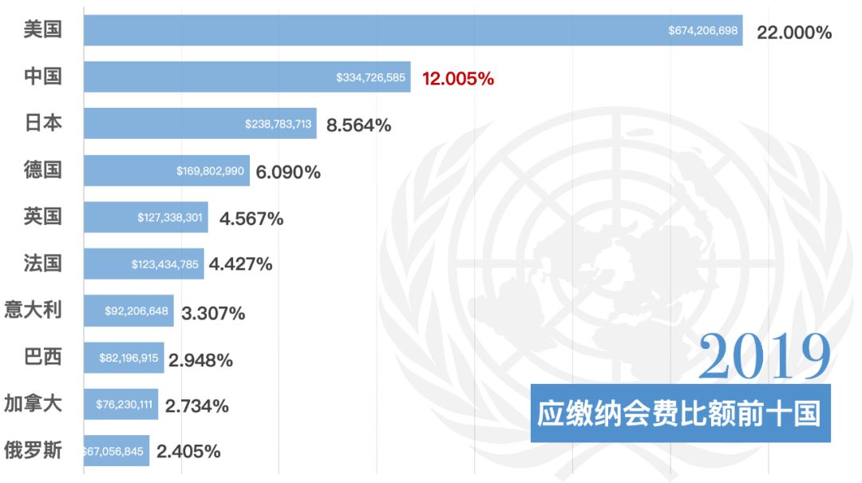Select the 俄罗斯 label
Screen dimensions: 862x483
click(34, 449)
